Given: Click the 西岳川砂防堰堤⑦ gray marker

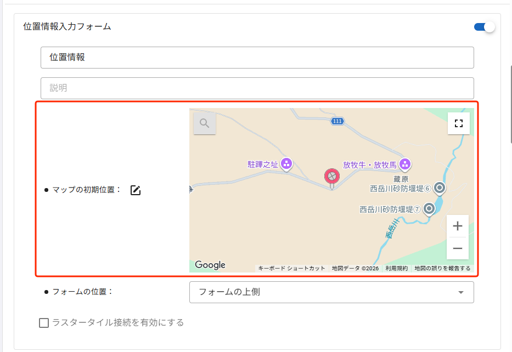Looking at the screenshot, I should (429, 209).
